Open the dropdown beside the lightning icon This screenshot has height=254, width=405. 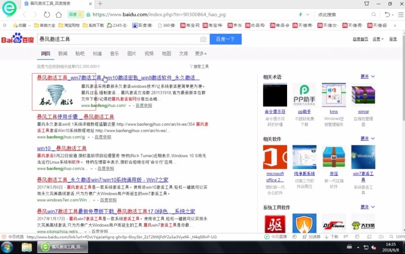(307, 15)
